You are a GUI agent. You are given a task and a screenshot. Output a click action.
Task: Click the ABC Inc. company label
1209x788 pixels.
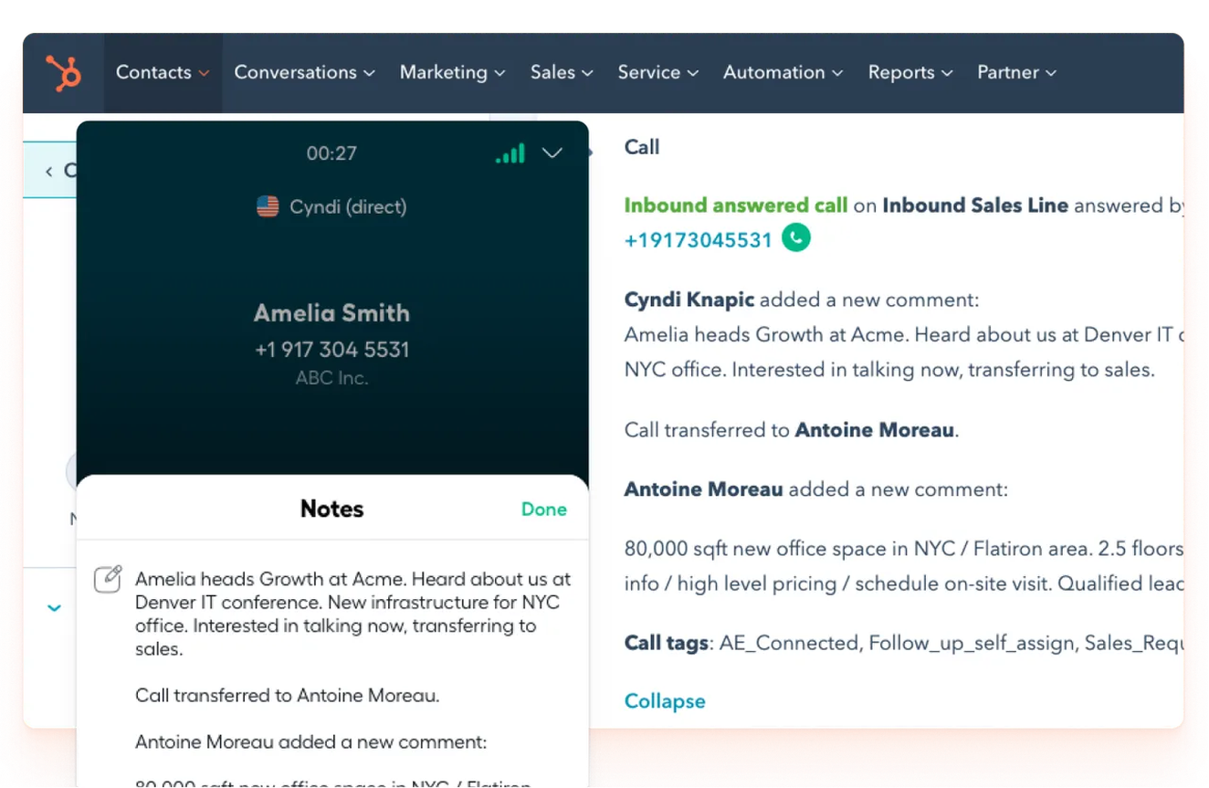[x=332, y=378]
